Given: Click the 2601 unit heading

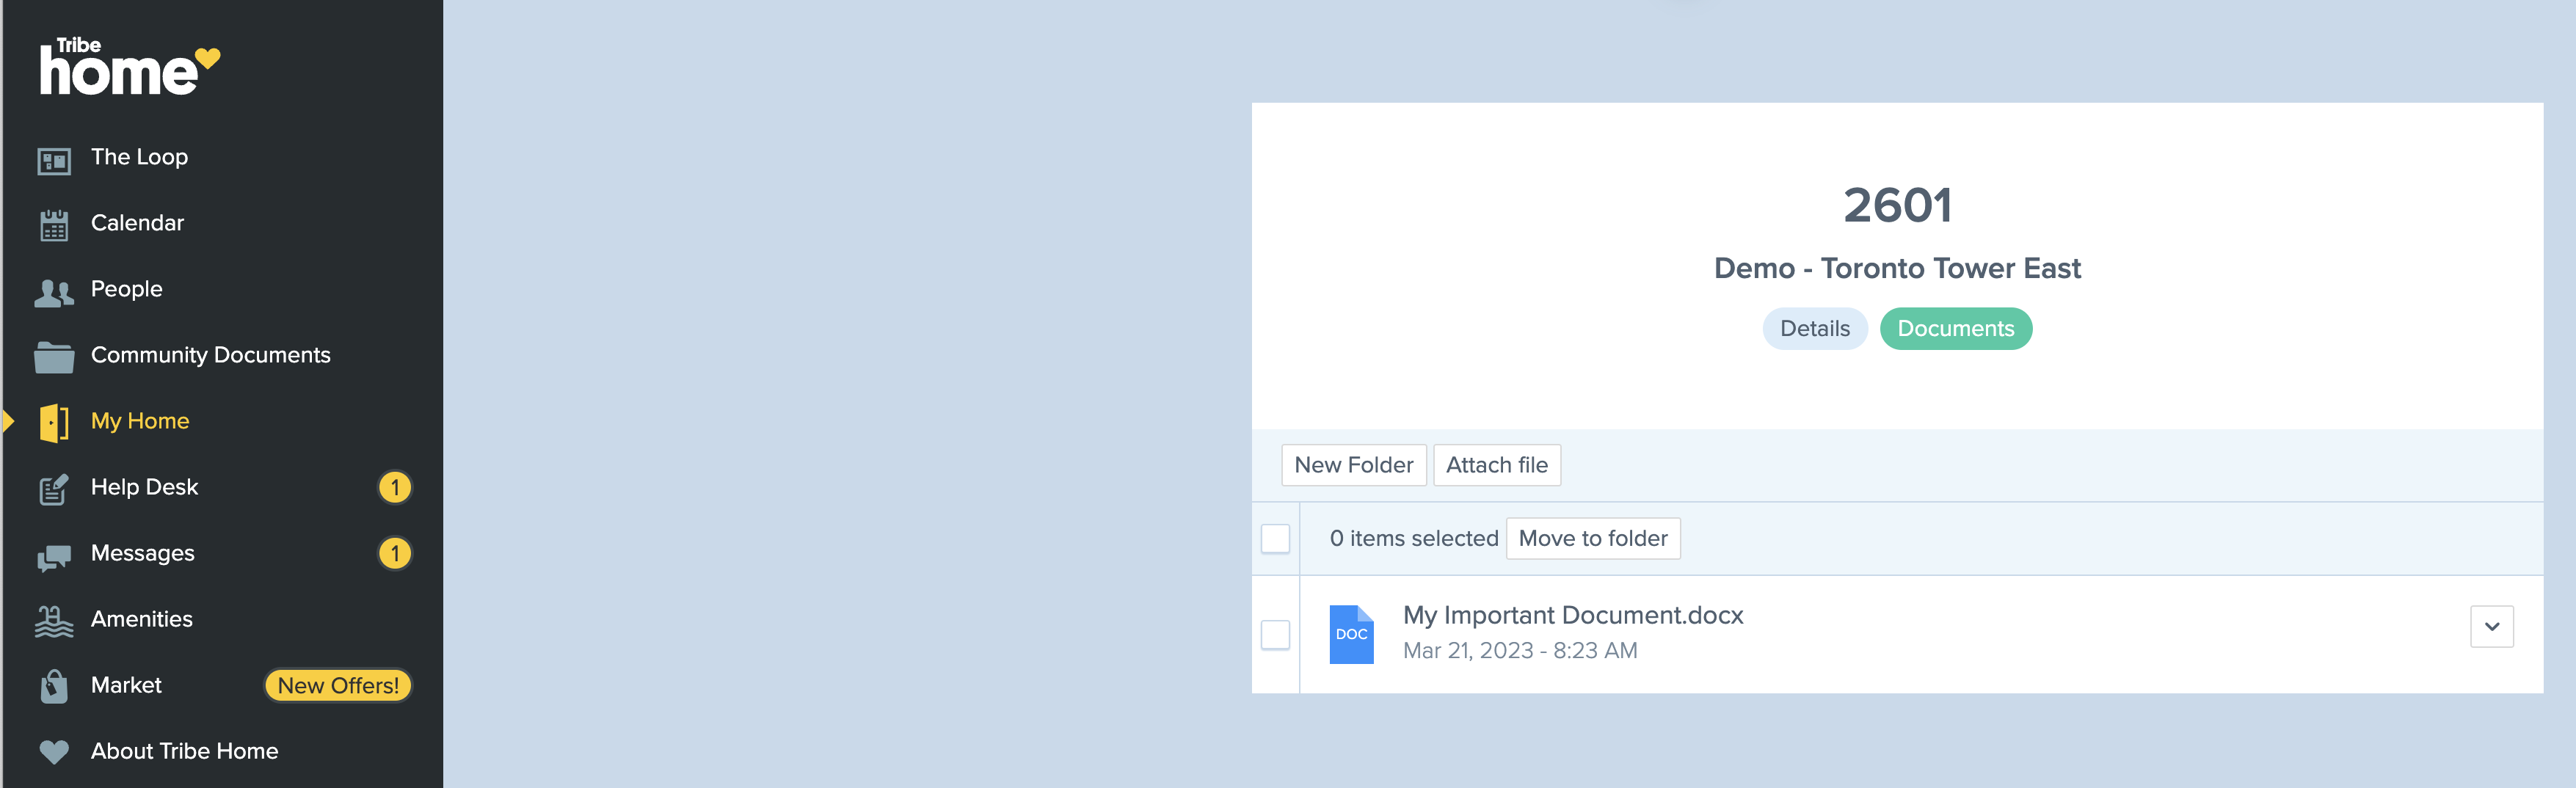Looking at the screenshot, I should (1897, 205).
